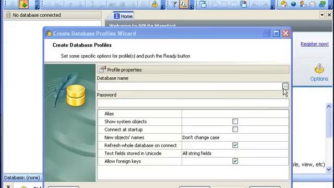This screenshot has width=334, height=188.
Task: Click the Alias value cell
Action: click(x=235, y=114)
